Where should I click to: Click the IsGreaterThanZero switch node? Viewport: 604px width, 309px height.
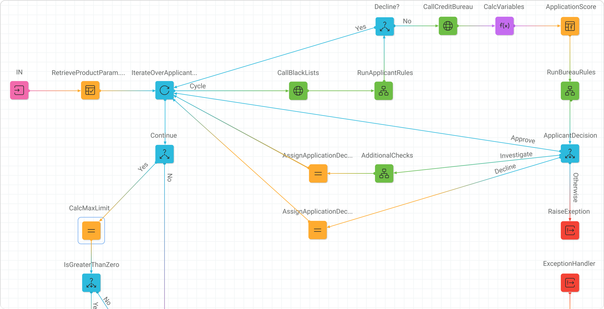click(91, 283)
